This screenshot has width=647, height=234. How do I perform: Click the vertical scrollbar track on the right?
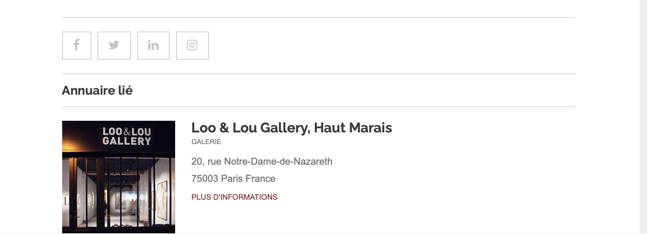click(x=643, y=117)
